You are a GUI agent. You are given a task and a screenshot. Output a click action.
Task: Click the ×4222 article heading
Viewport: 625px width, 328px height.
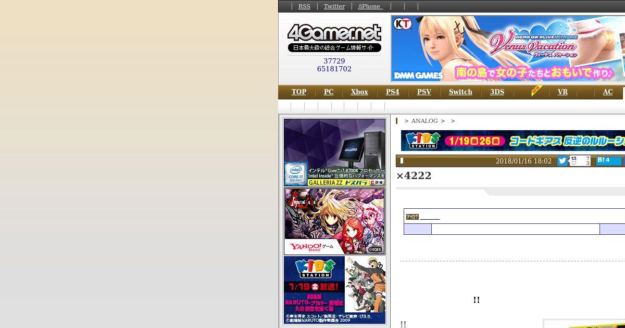click(x=414, y=176)
